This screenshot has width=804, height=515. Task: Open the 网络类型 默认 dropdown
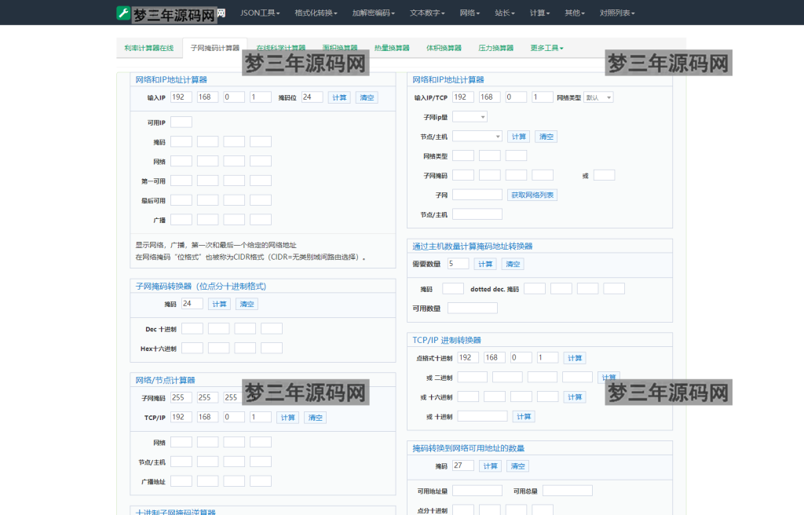pos(598,97)
